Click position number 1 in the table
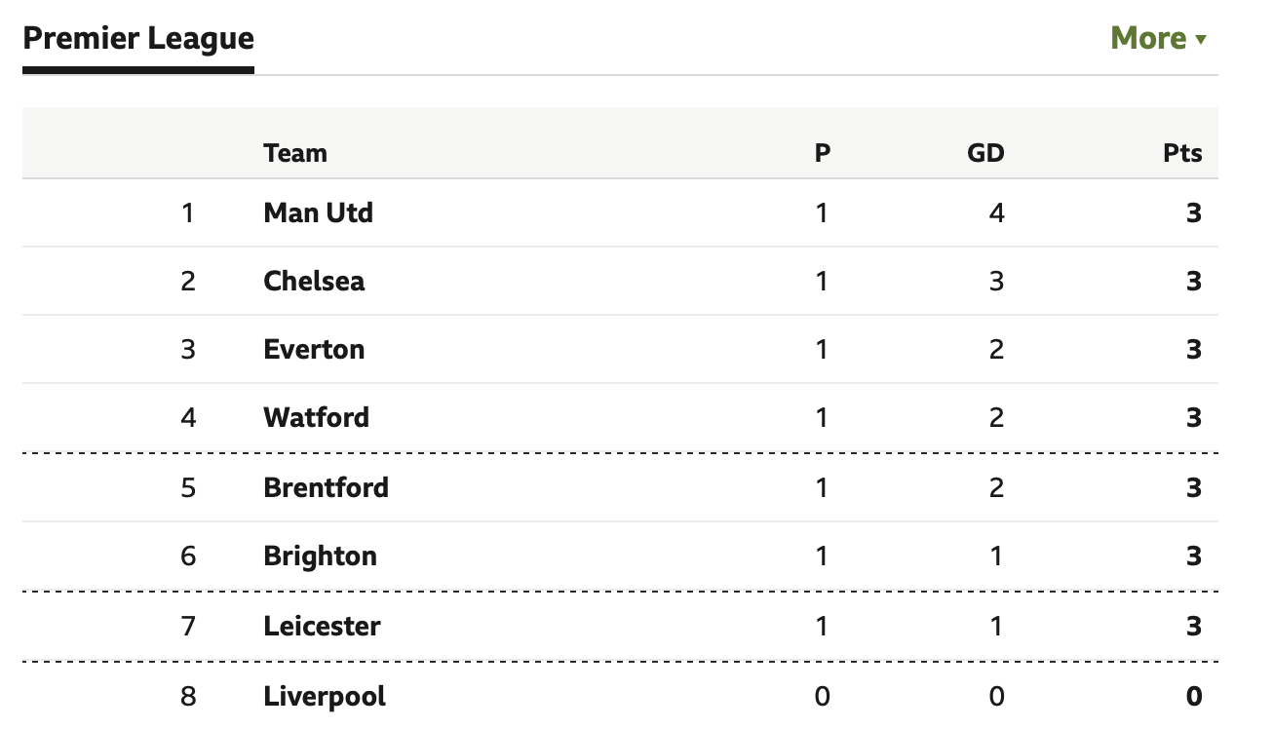Viewport: 1273px width, 729px height. click(x=188, y=212)
